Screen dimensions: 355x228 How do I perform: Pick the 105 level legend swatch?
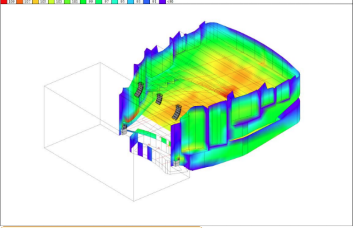(35, 2)
